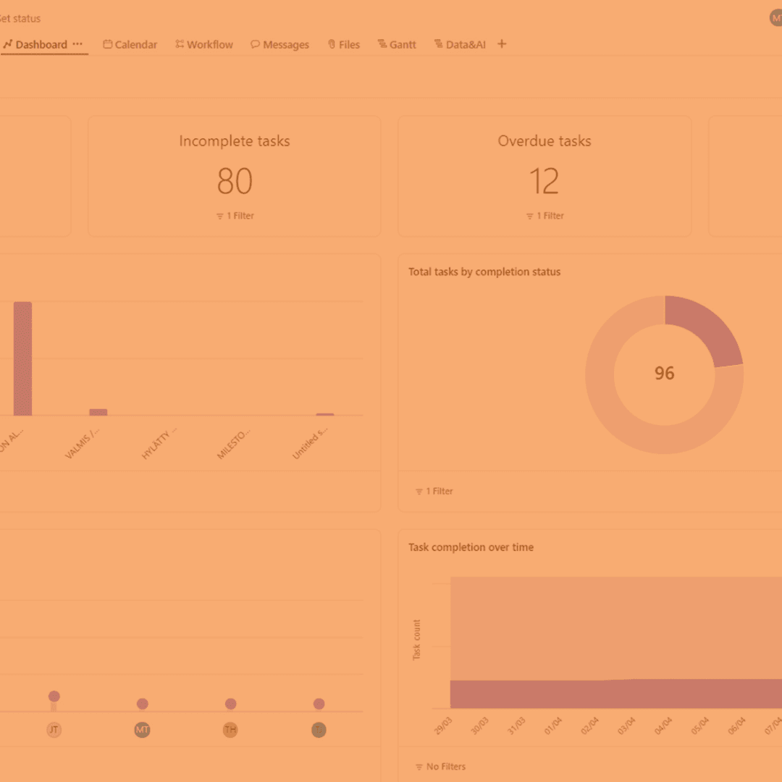This screenshot has height=782, width=782.
Task: Click the JT assignee avatar
Action: [x=54, y=730]
